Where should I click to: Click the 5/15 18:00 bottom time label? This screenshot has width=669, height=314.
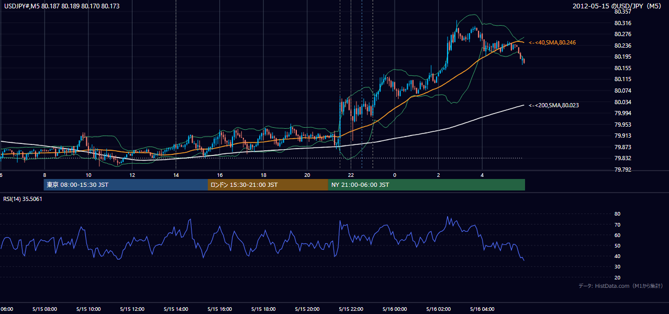264,309
